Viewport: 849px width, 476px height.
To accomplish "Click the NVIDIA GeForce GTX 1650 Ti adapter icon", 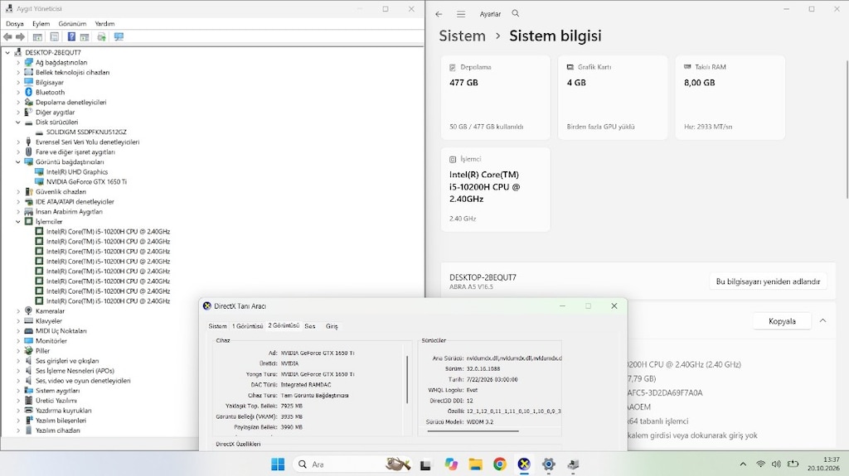I will coord(39,182).
